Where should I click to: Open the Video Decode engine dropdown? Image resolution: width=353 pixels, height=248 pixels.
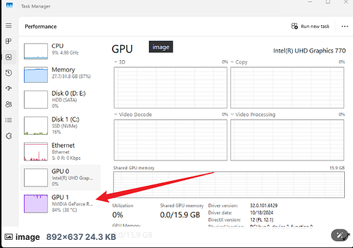(115, 114)
